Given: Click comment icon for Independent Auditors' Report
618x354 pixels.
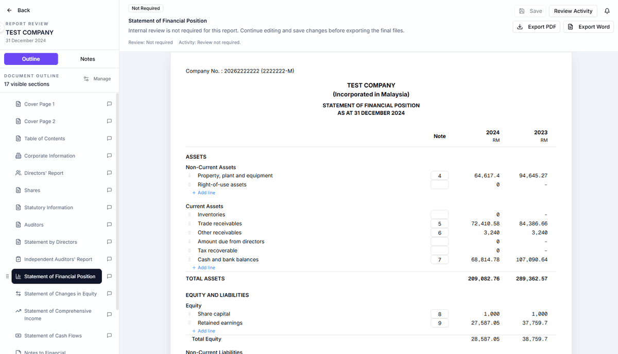Looking at the screenshot, I should (x=109, y=259).
